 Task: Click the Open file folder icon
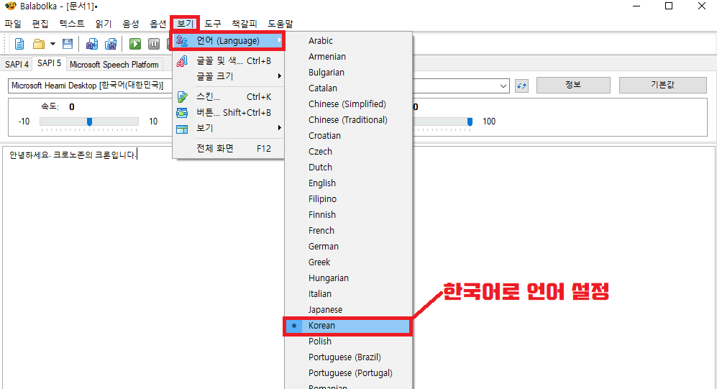(39, 44)
